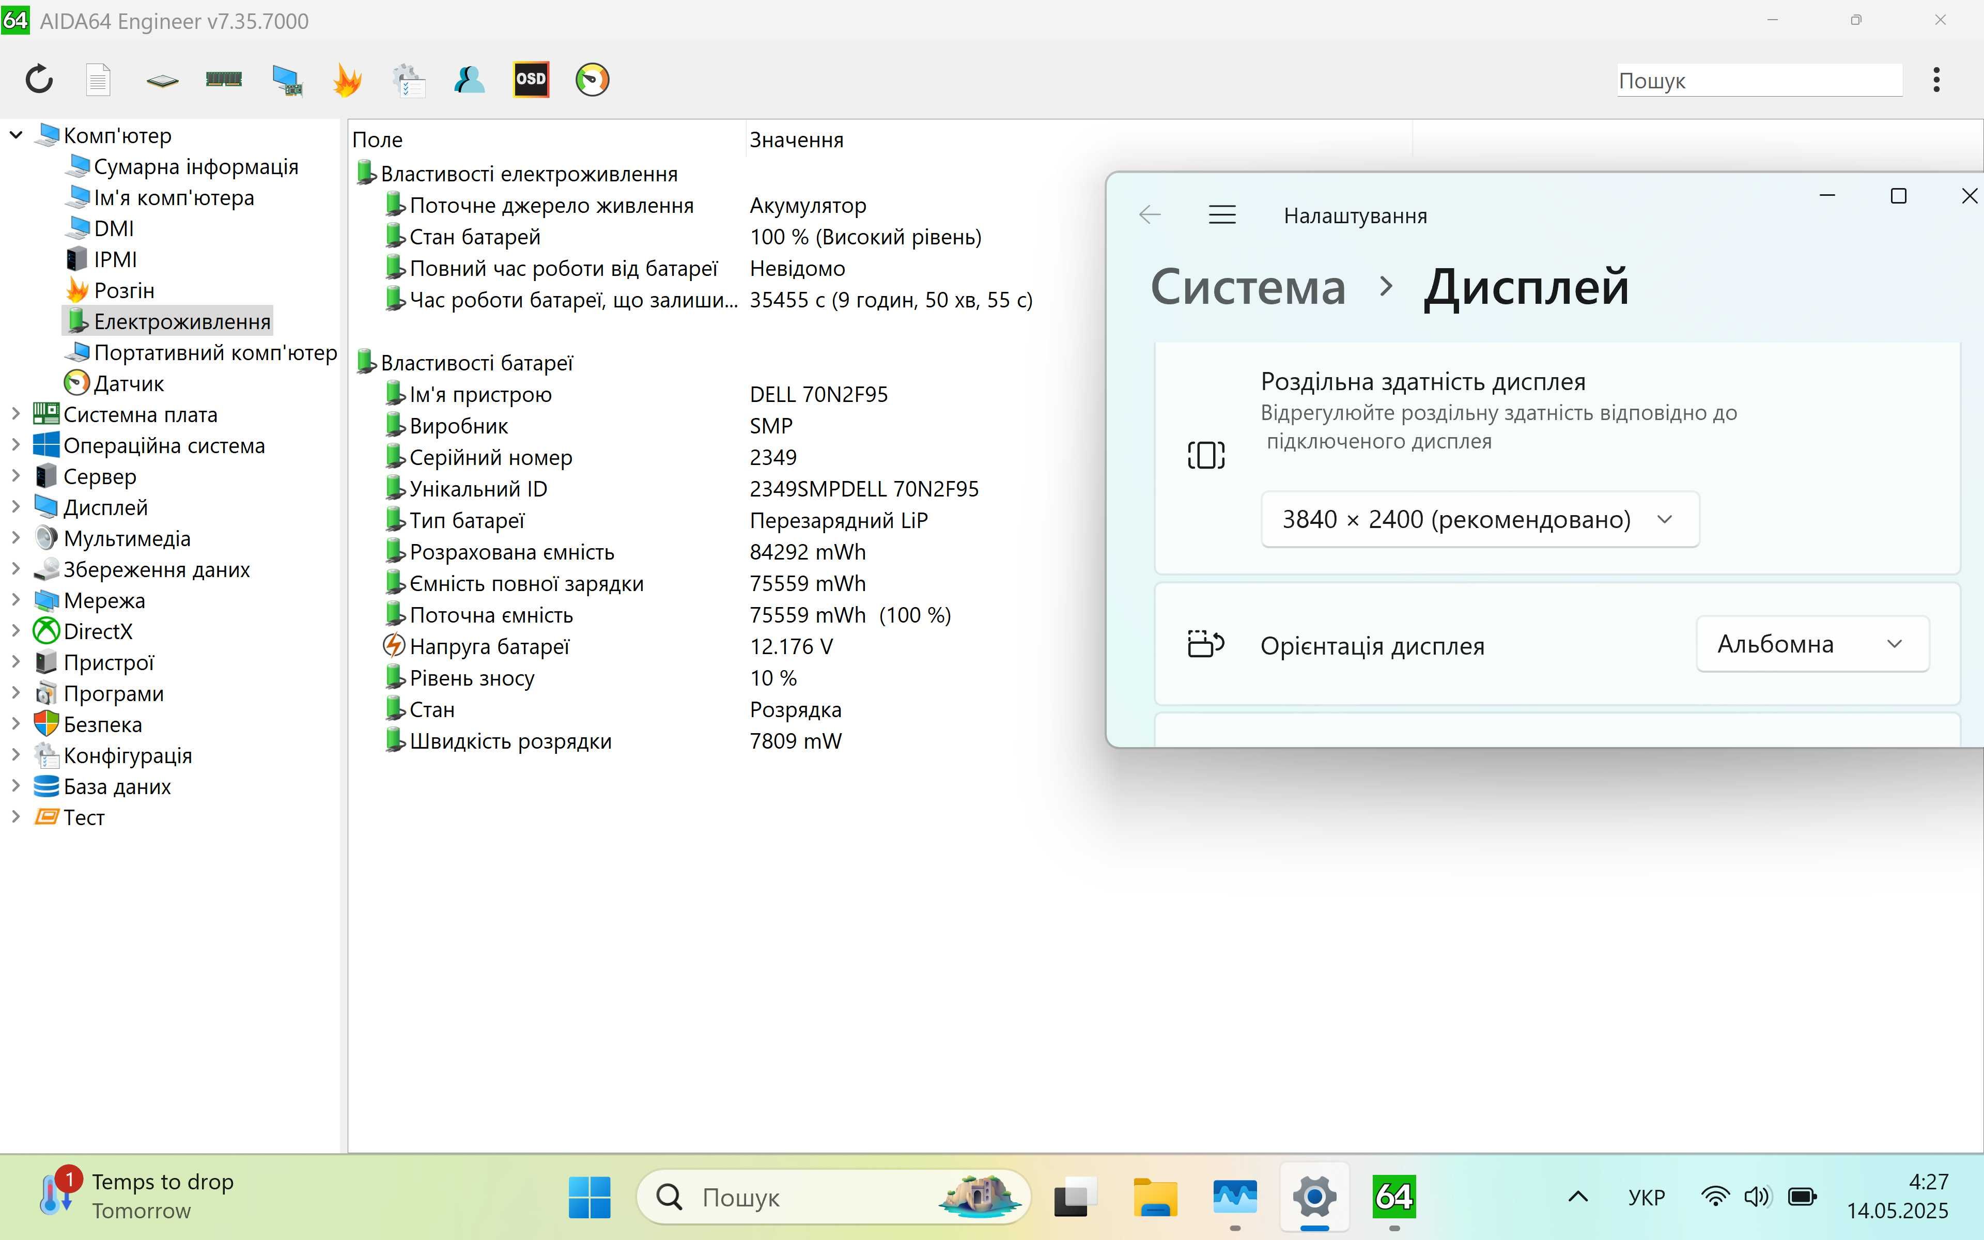The image size is (1984, 1240).
Task: Go back in the Settings window
Action: pyautogui.click(x=1150, y=215)
